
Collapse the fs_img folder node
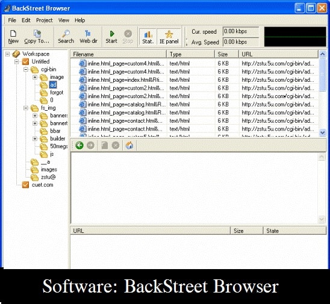click(x=26, y=108)
